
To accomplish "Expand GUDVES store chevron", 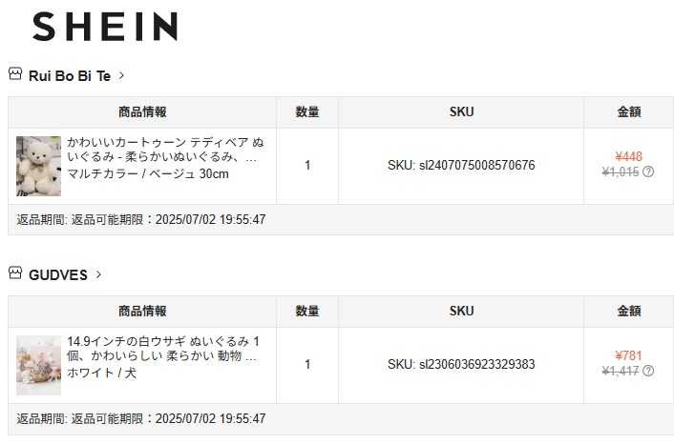I will [x=98, y=274].
